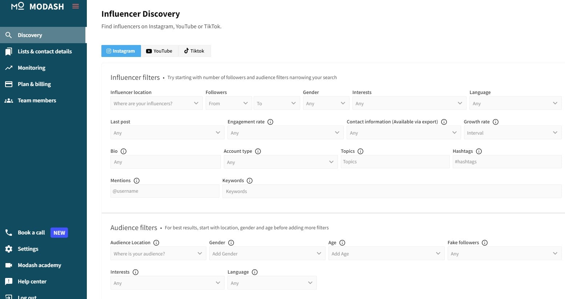
Task: Open the Gender dropdown under Influencer filters
Action: (326, 103)
